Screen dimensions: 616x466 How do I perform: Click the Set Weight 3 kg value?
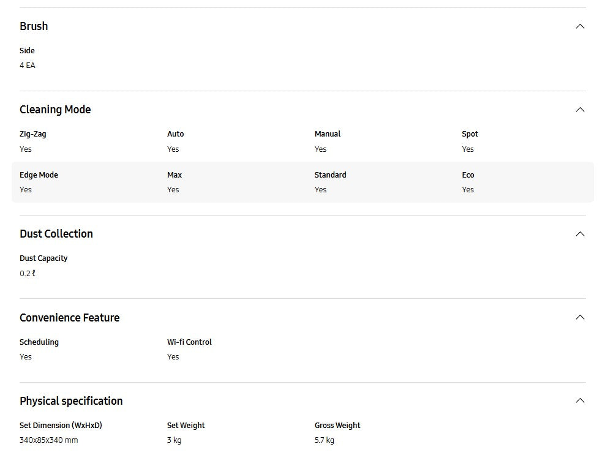tap(174, 440)
